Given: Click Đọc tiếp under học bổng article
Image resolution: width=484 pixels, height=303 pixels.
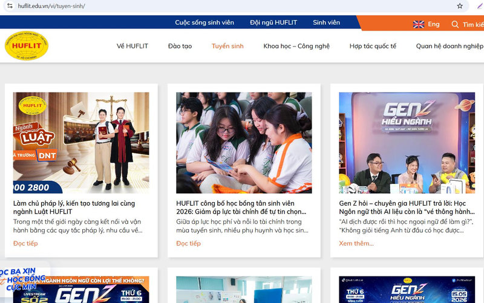Looking at the screenshot, I should coord(188,244).
